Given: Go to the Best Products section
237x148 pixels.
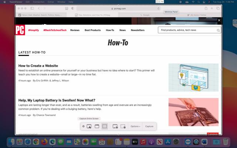Looking at the screenshot, I should pyautogui.click(x=92, y=30).
